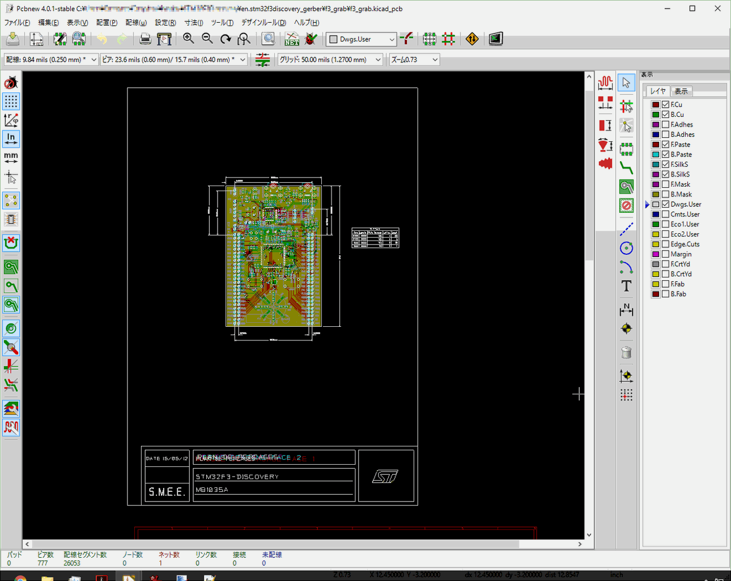Click the Delete items trash tool
Screen dimensions: 731x581
[x=626, y=352]
